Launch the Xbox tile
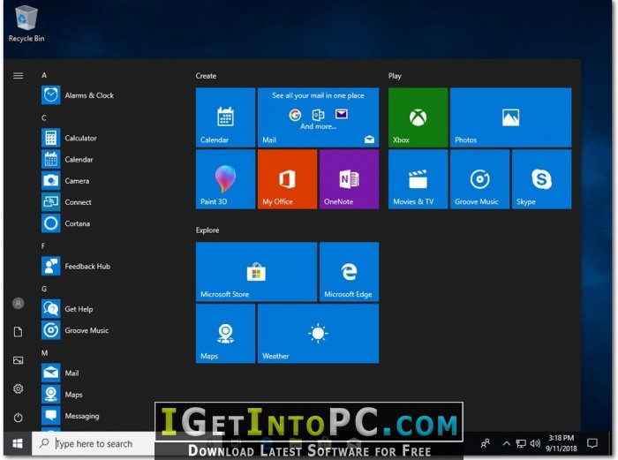Screen dimensions: 618x460 tap(418, 117)
